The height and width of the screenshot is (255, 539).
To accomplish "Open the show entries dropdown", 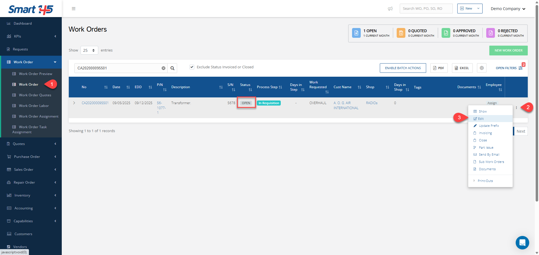I will click(89, 50).
